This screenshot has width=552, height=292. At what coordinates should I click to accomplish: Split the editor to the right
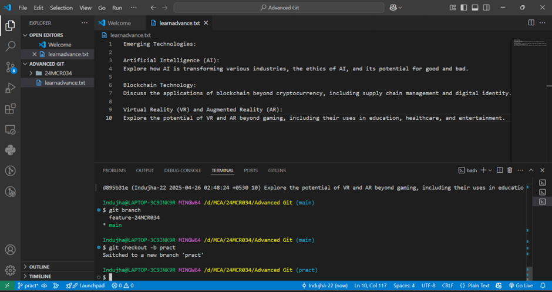pos(531,23)
